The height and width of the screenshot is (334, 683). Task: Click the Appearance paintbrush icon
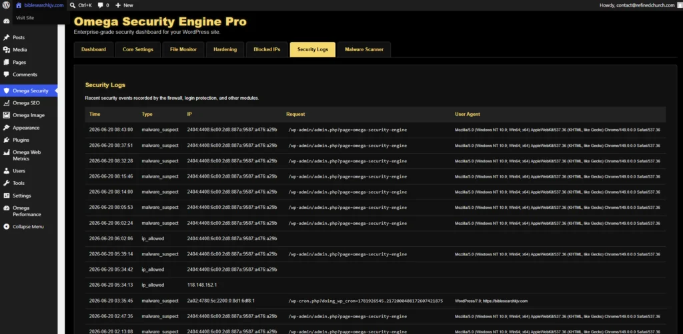click(x=6, y=128)
